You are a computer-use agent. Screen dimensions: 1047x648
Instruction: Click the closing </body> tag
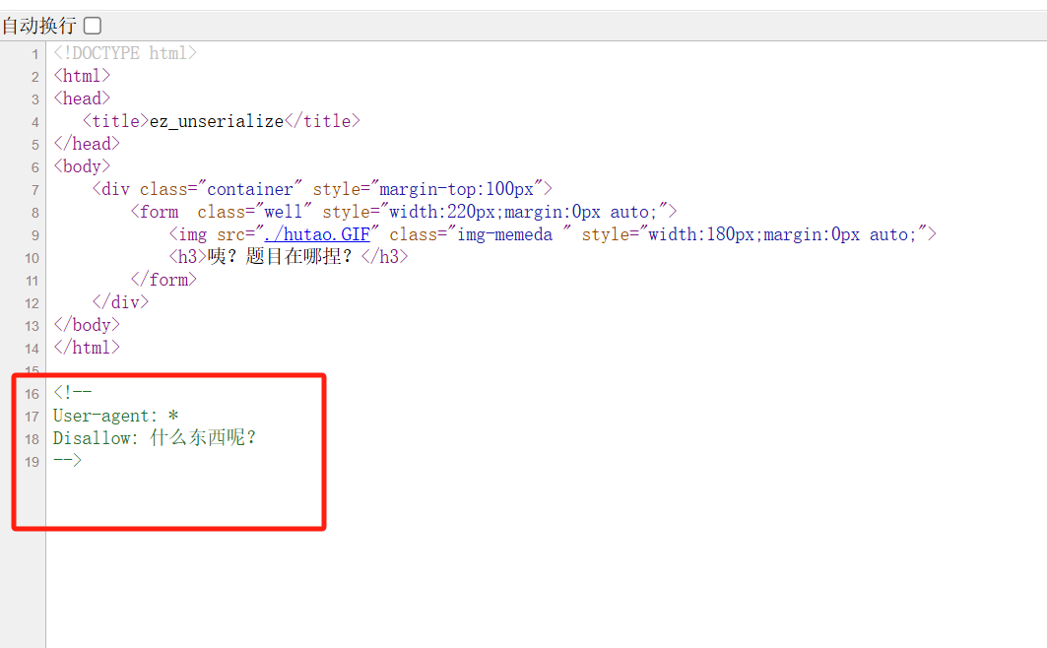pos(87,325)
